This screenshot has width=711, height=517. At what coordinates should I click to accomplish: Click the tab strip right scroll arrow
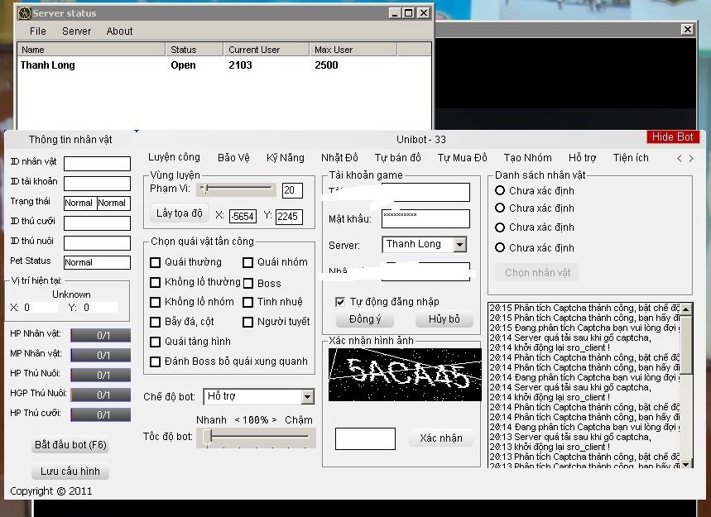(691, 158)
